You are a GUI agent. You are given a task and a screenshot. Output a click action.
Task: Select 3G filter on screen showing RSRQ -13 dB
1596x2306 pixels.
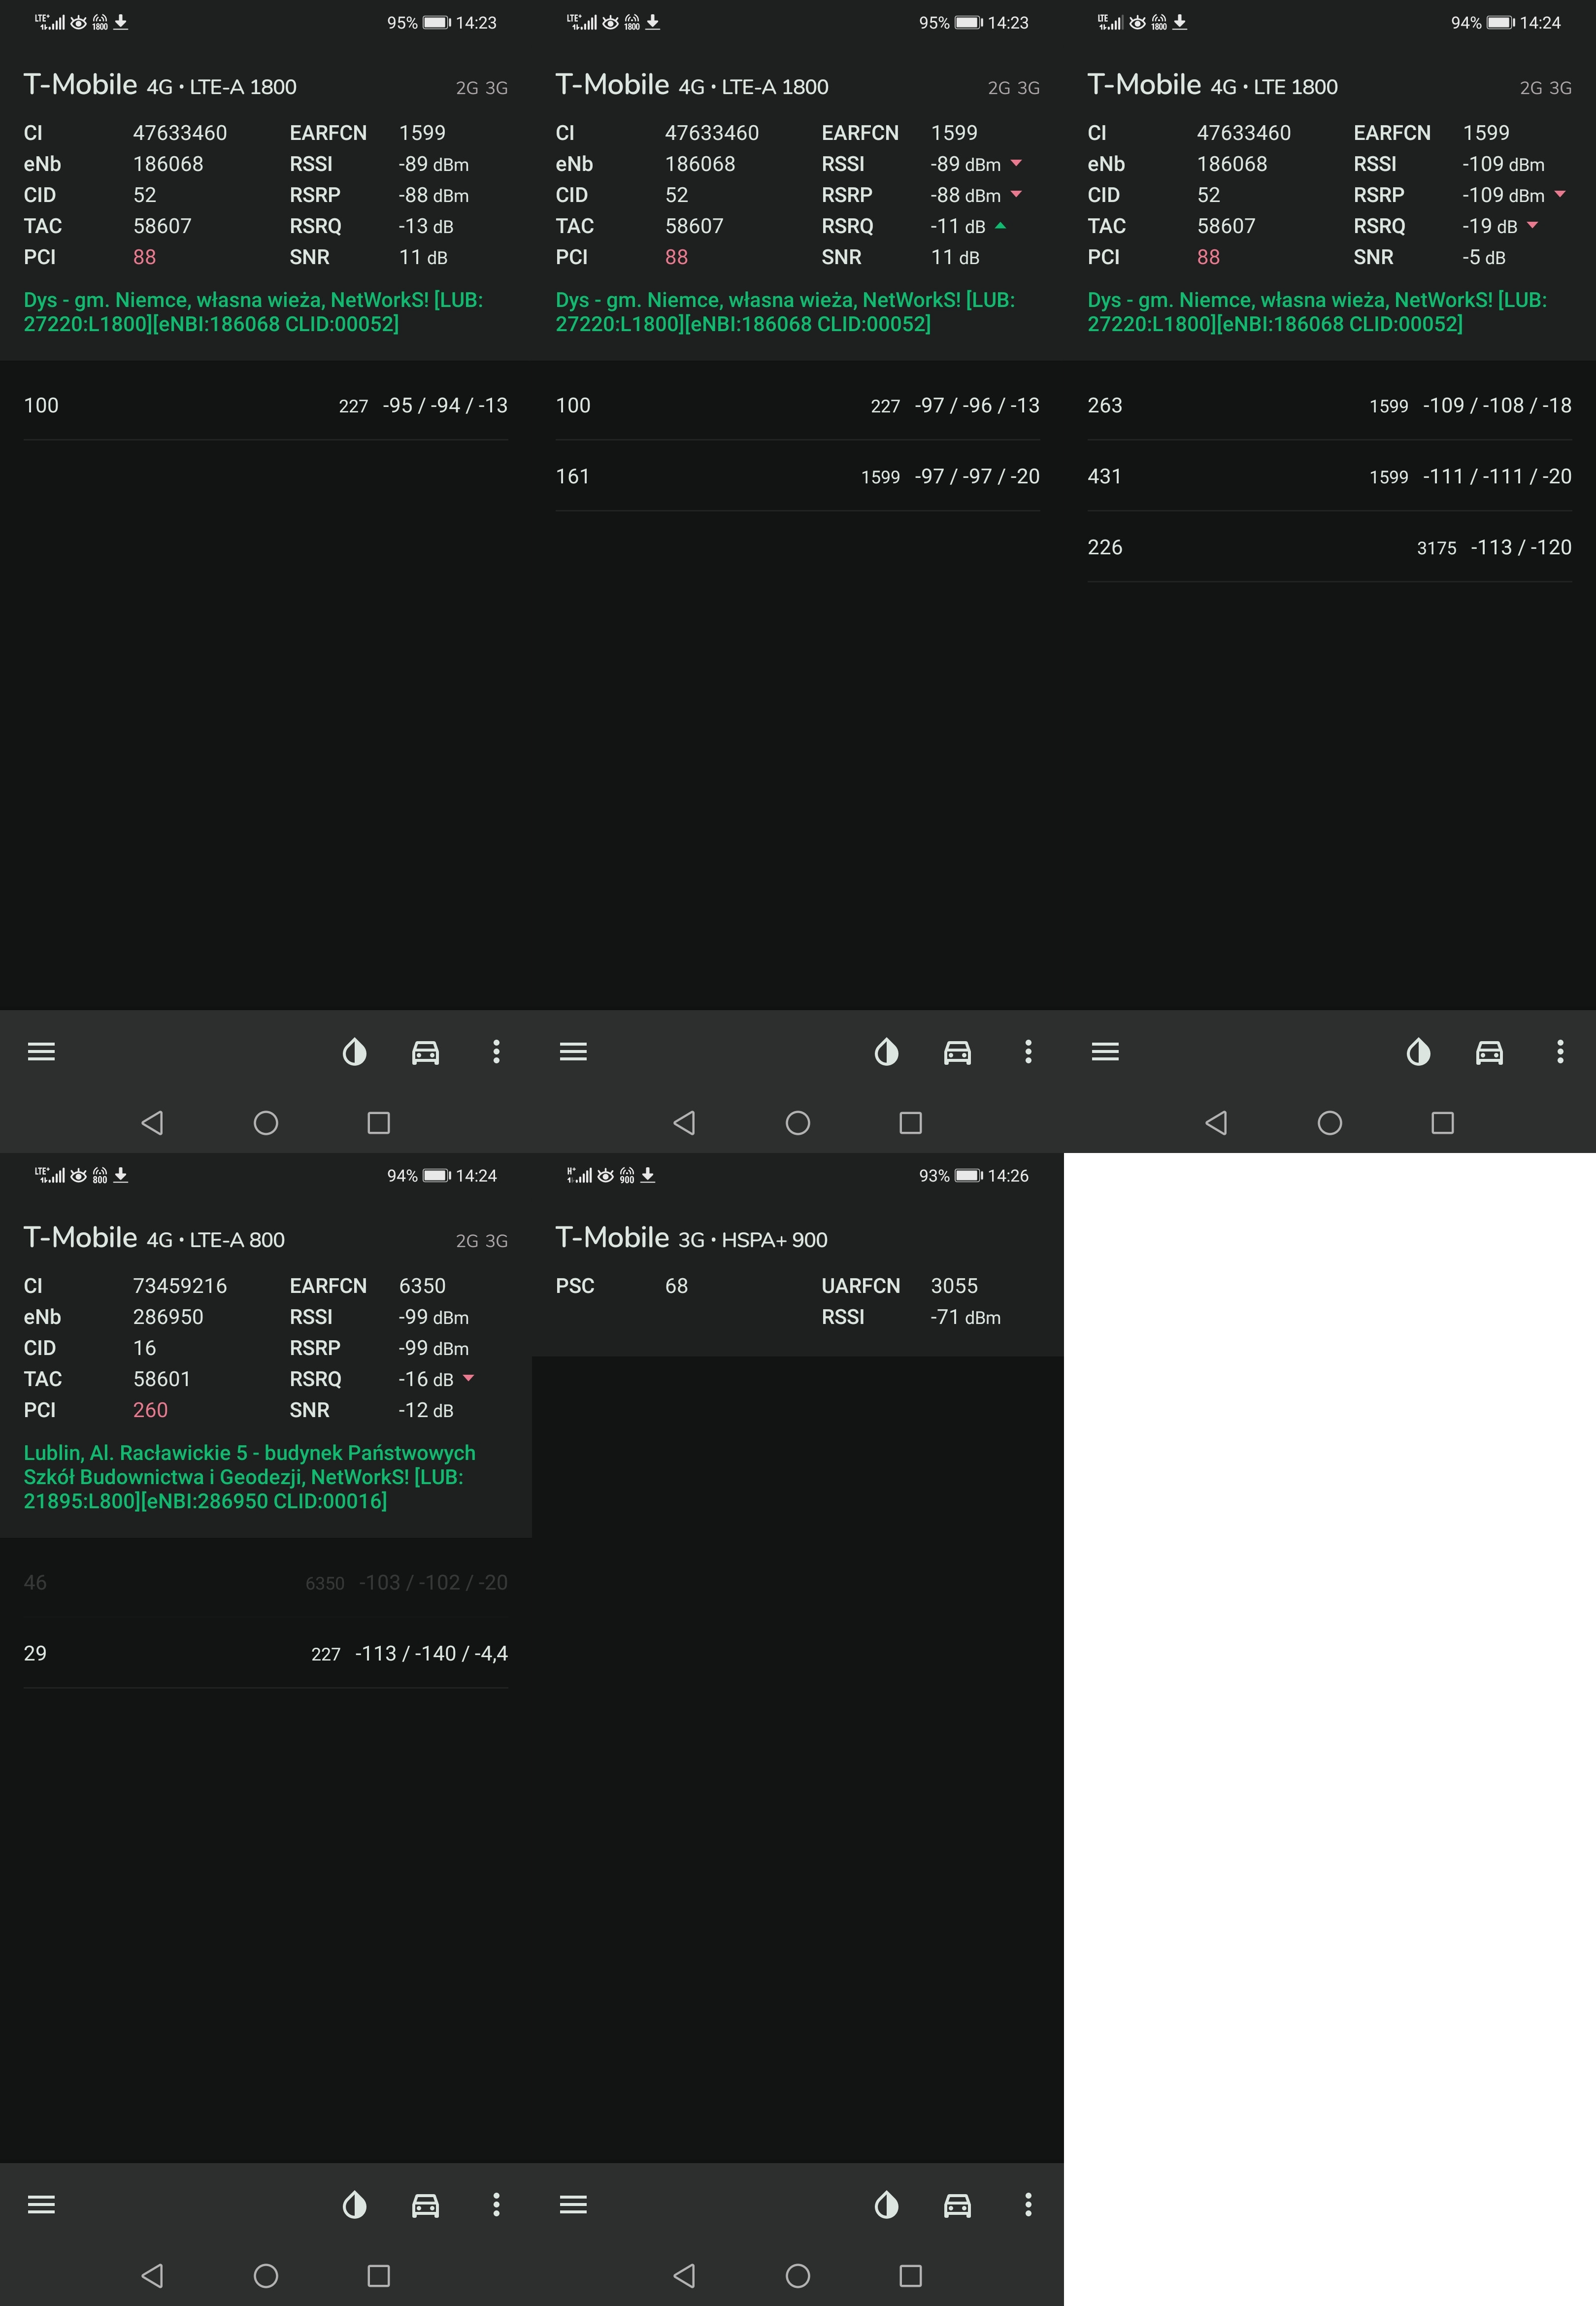(x=496, y=87)
